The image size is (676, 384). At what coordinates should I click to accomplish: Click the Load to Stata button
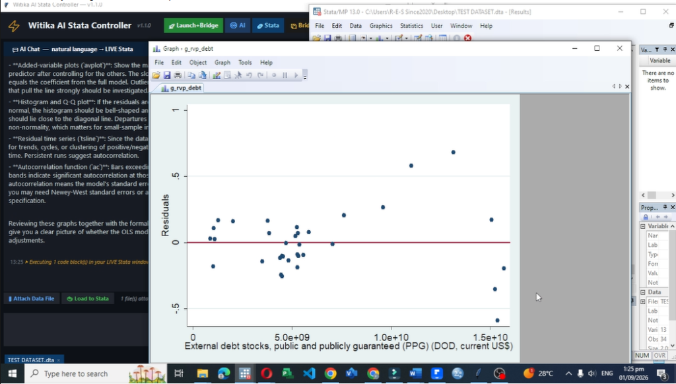coord(88,299)
